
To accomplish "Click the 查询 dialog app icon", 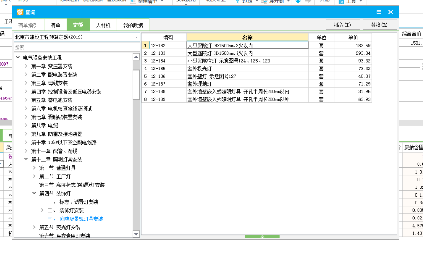I will [x=20, y=12].
